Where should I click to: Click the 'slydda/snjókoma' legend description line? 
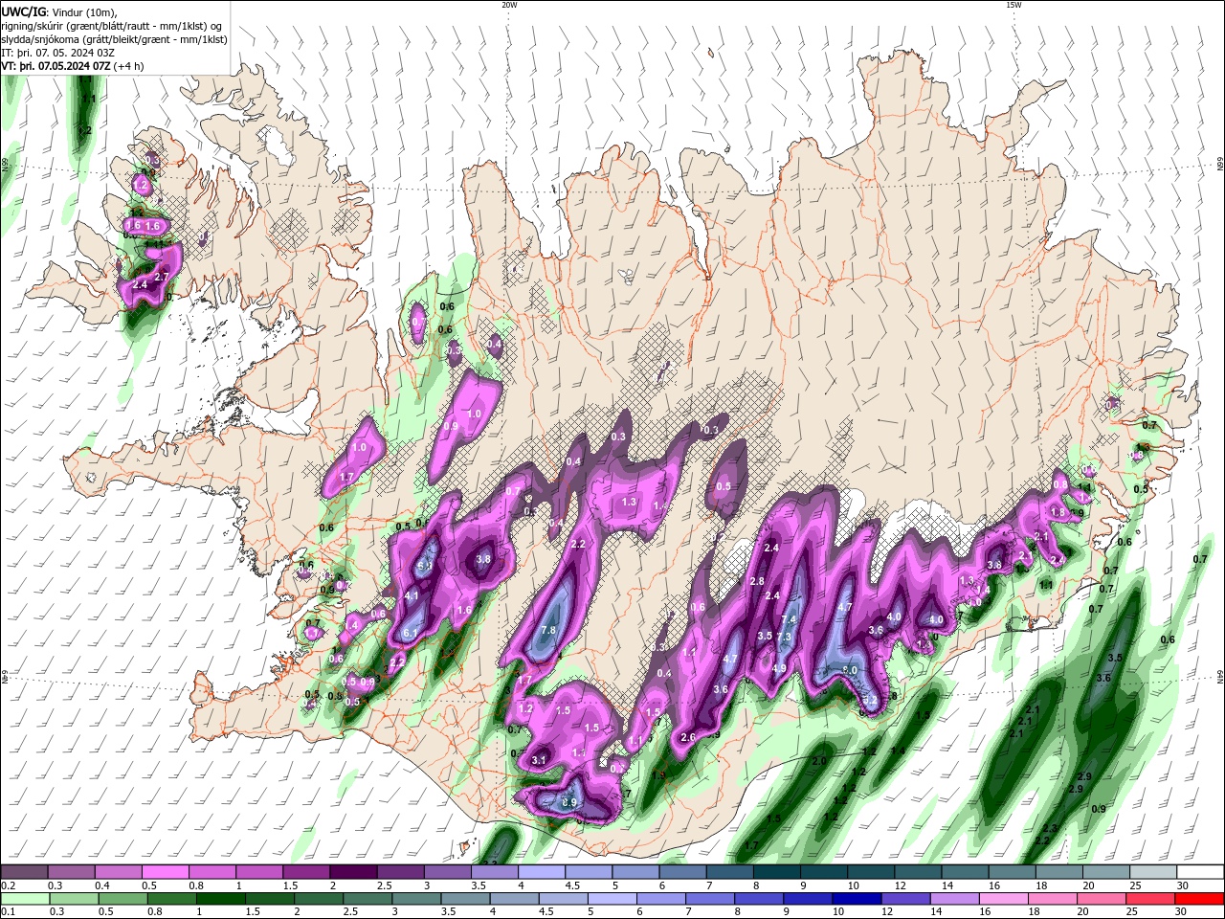point(114,39)
